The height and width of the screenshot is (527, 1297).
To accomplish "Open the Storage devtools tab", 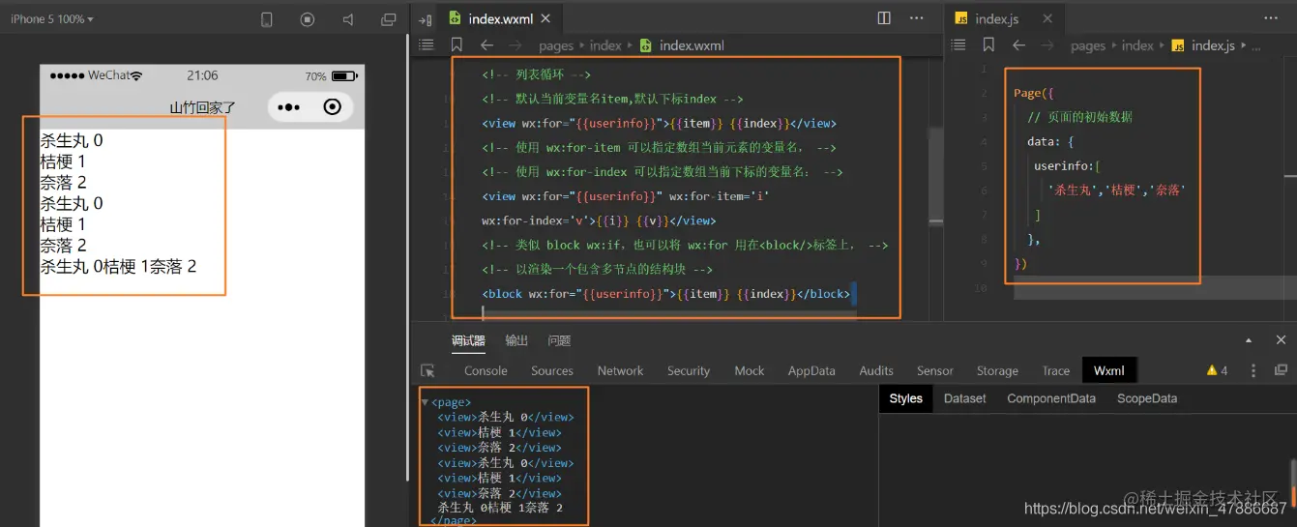I will [997, 370].
